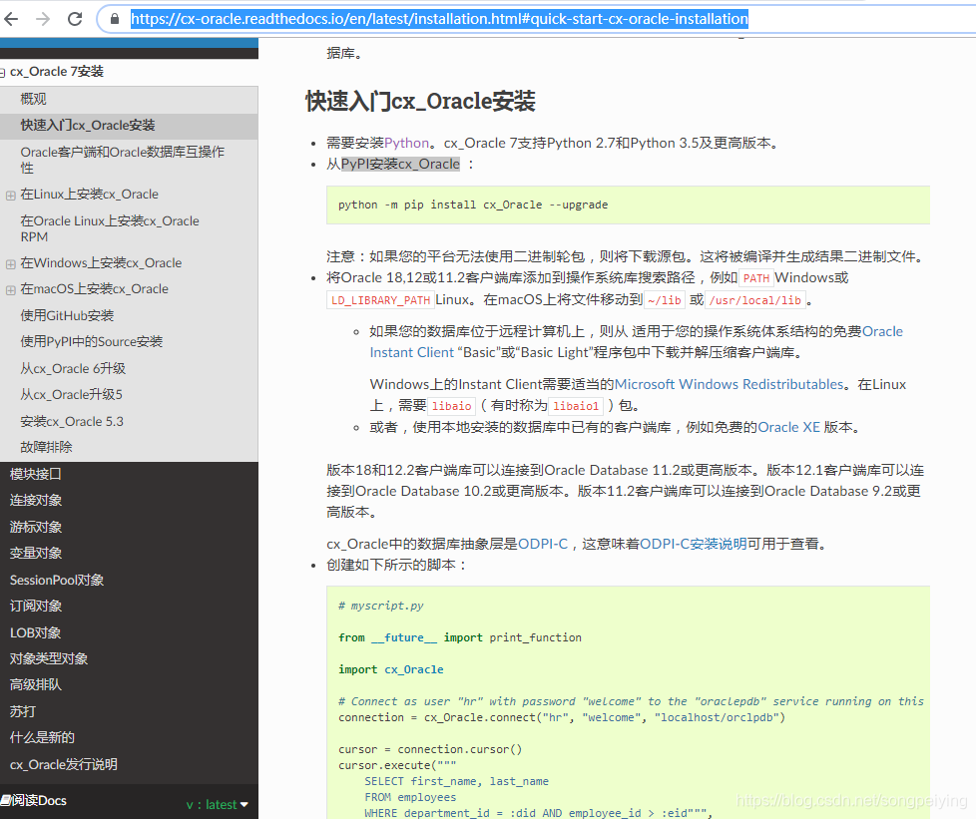The image size is (976, 819).
Task: Click the browser back navigation arrow
Action: pos(14,18)
